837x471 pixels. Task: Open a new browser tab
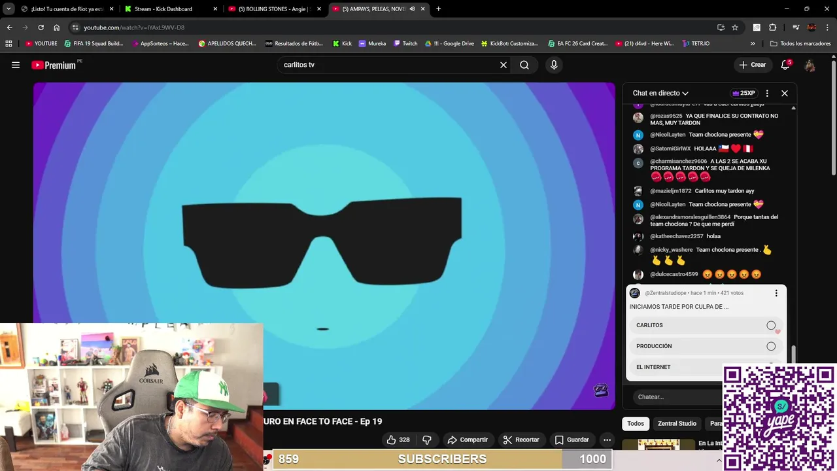click(438, 9)
